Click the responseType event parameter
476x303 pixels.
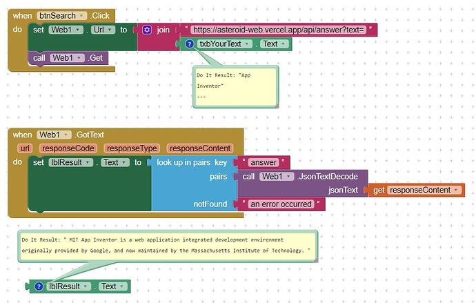(132, 148)
